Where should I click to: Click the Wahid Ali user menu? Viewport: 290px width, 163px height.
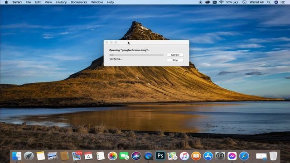[x=256, y=2]
